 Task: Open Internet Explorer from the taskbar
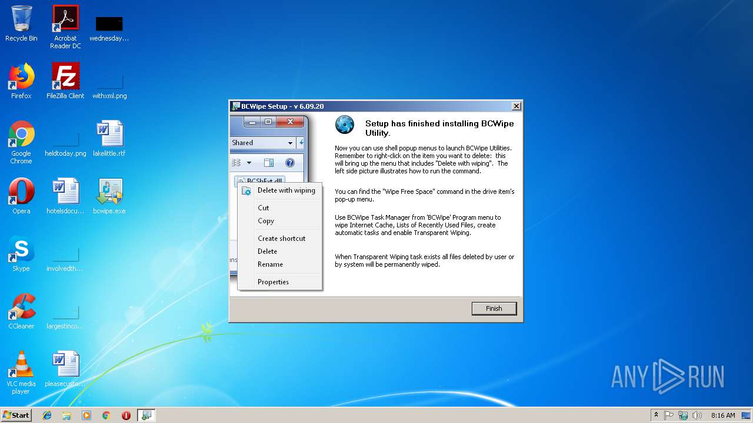click(x=47, y=415)
